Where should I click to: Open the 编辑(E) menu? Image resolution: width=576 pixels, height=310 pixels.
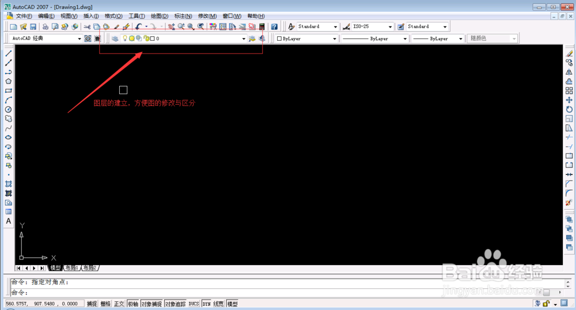(x=46, y=16)
